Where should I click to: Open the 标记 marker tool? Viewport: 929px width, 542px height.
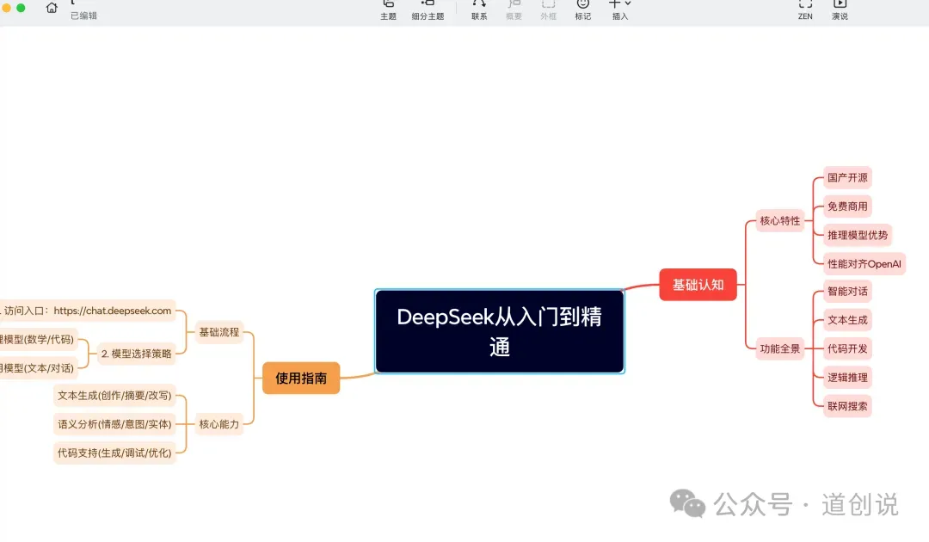(583, 10)
